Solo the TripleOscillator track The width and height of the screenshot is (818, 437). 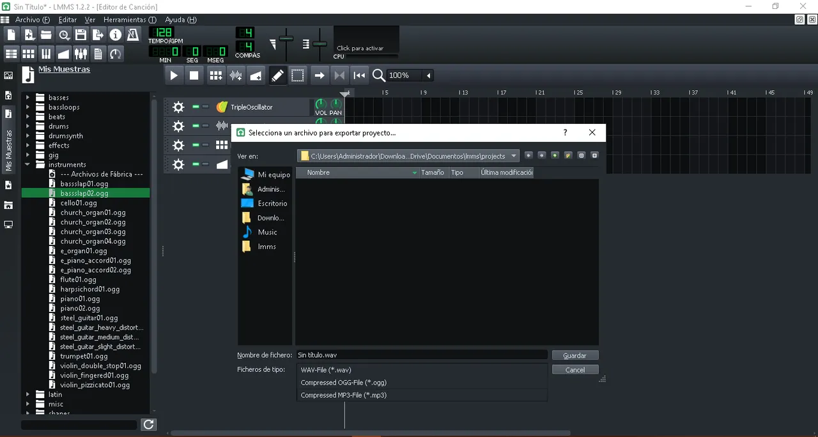click(205, 107)
